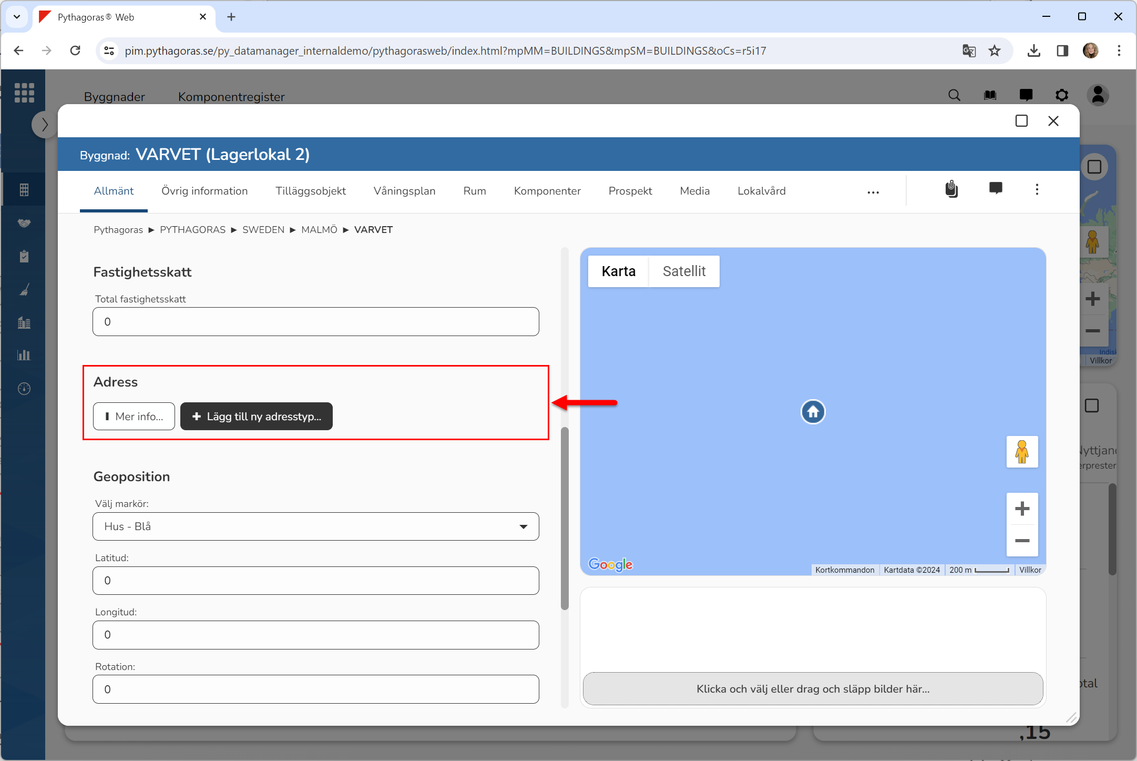The width and height of the screenshot is (1137, 761).
Task: Click the dialog's vertical scrollbar thumb
Action: point(565,518)
